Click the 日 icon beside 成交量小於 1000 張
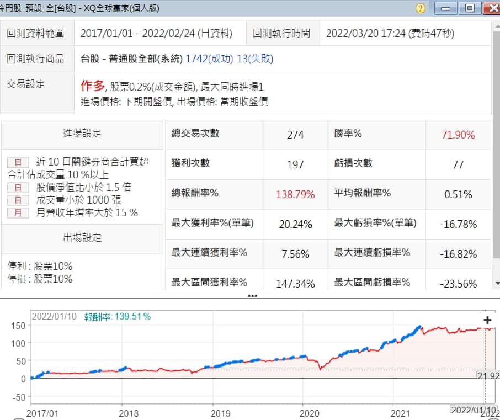Image resolution: width=500 pixels, height=420 pixels. pyautogui.click(x=18, y=200)
